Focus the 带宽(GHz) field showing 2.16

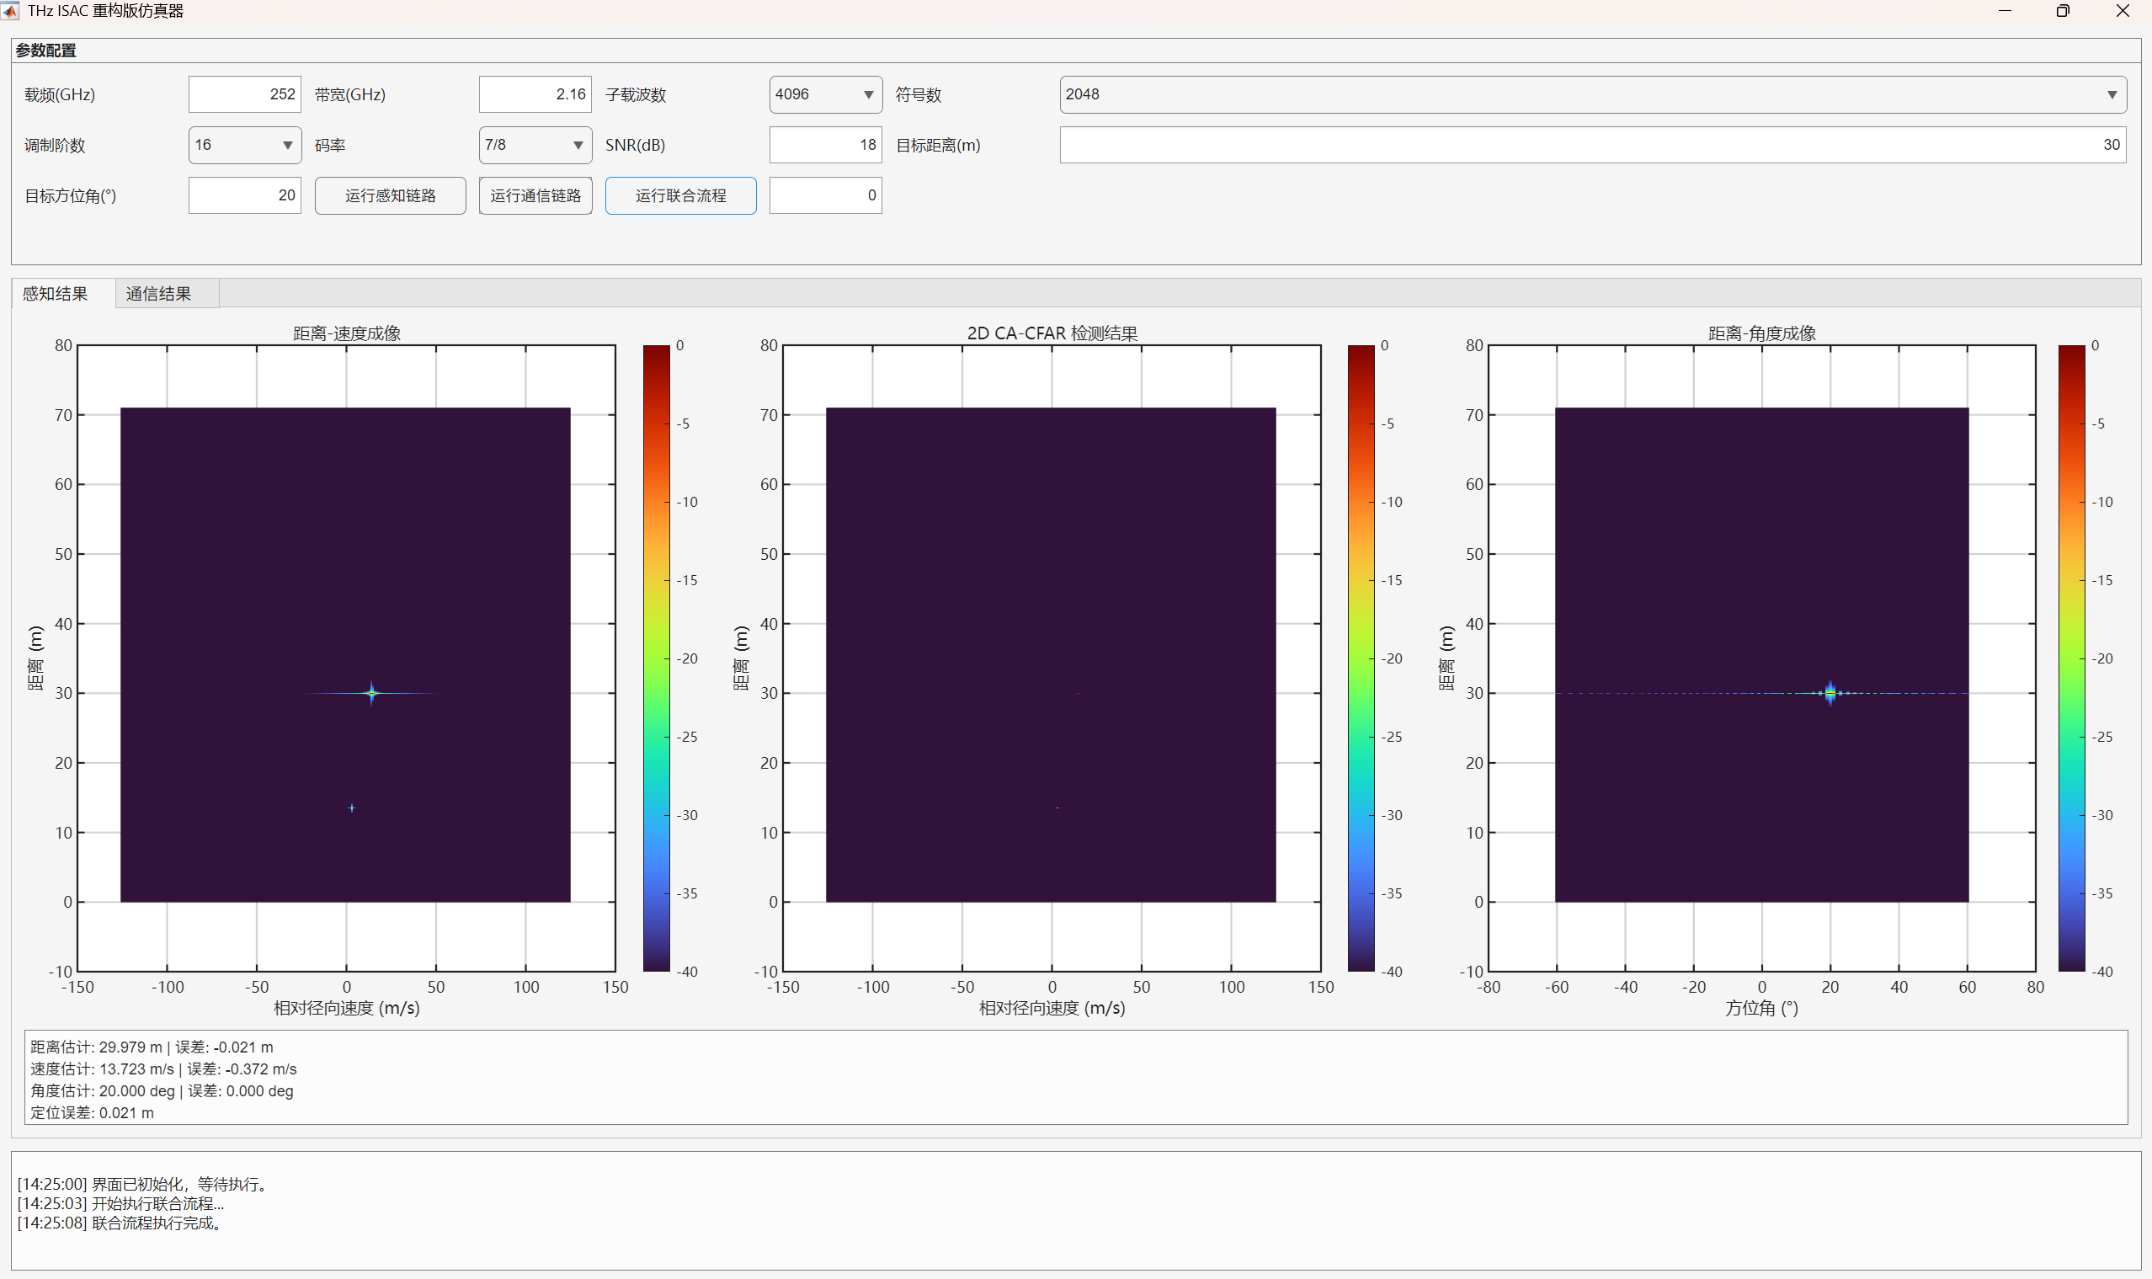(x=535, y=94)
